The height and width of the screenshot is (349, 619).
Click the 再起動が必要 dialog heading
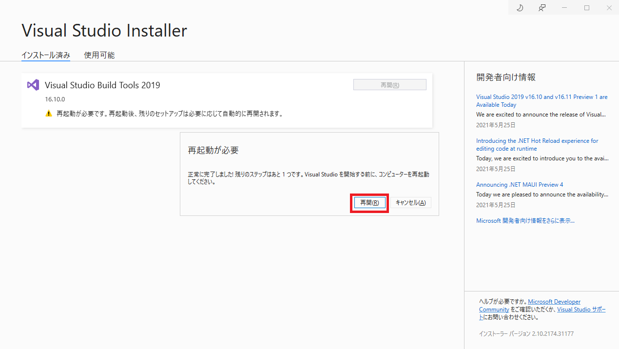click(x=213, y=150)
